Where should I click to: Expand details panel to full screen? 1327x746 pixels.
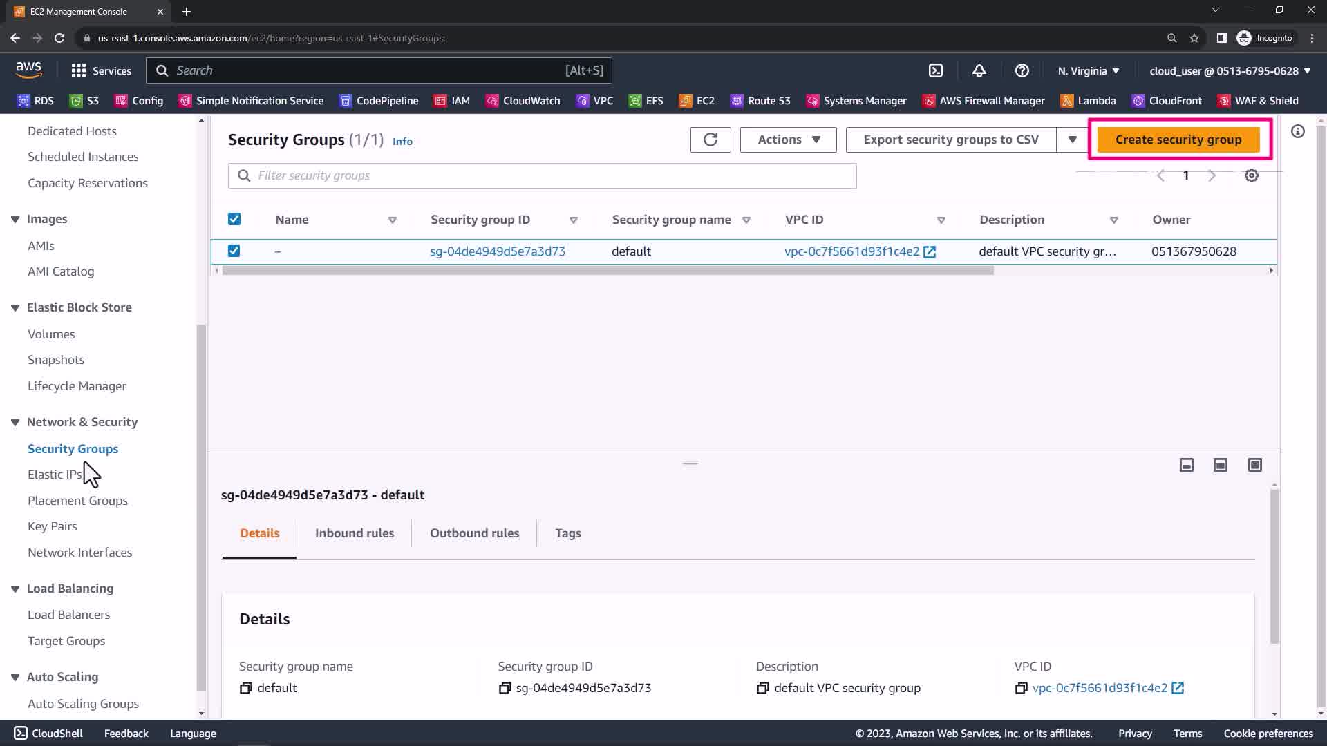1254,465
